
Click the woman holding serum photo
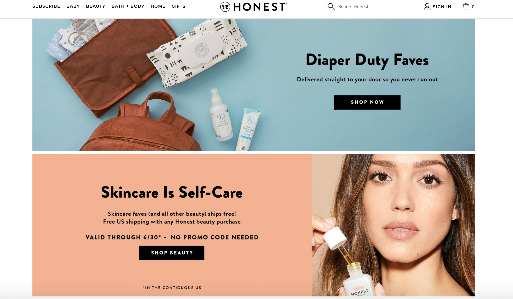point(393,225)
